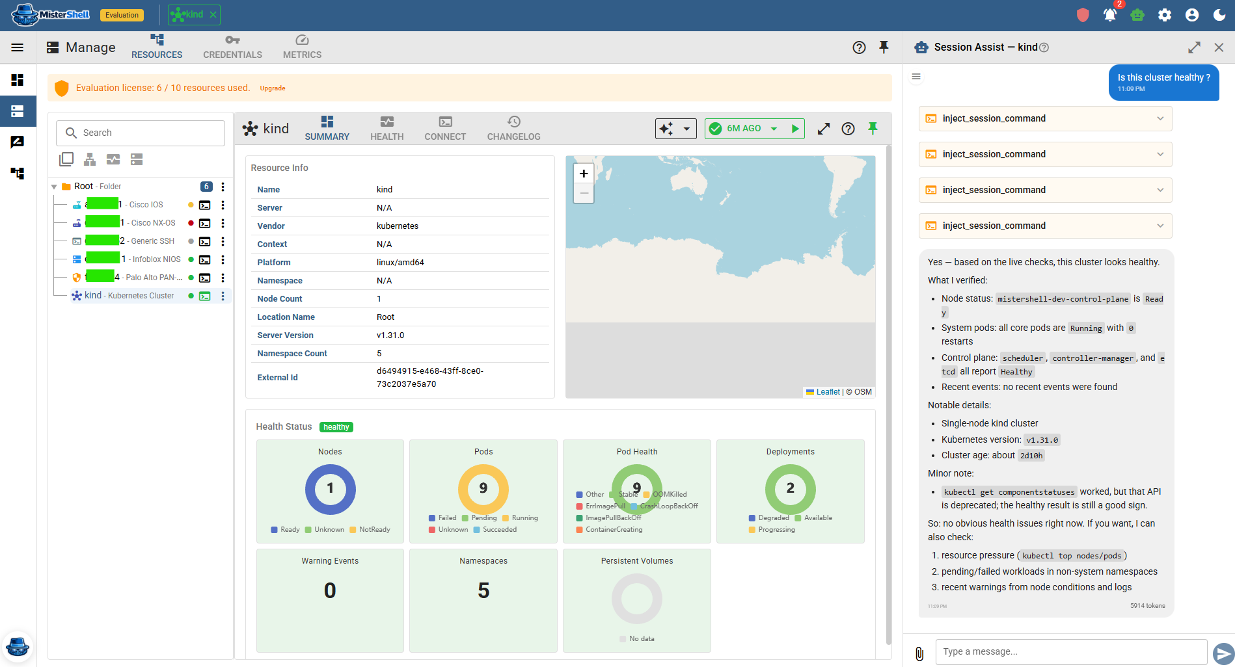Open terminal for the Generic SSH resource
The width and height of the screenshot is (1235, 667).
click(x=205, y=241)
